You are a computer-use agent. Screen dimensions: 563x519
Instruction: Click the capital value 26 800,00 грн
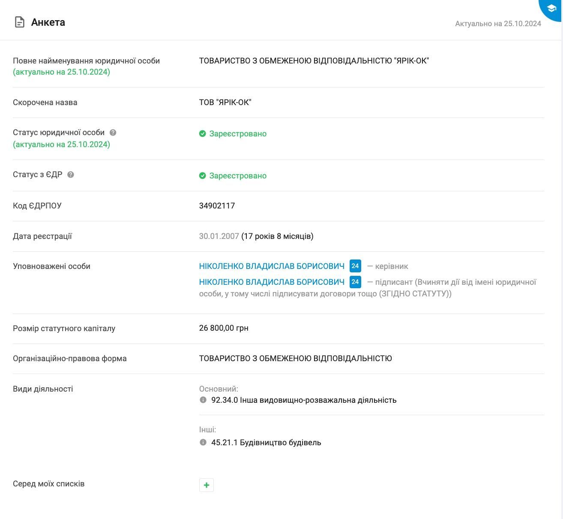(224, 328)
